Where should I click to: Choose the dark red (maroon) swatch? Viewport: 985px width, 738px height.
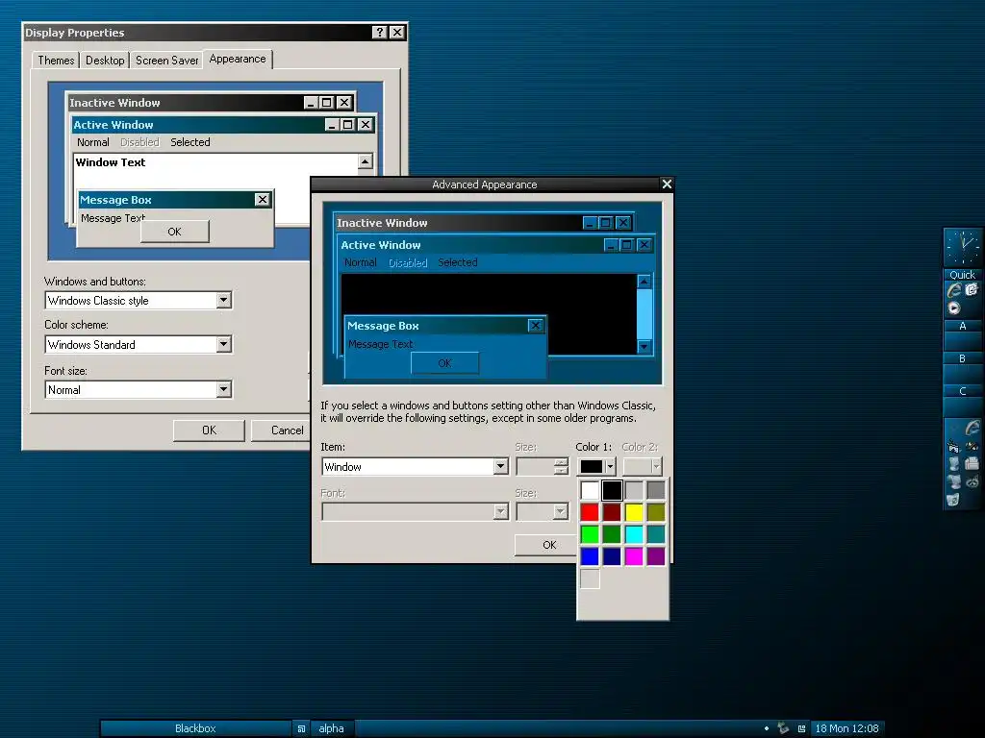click(612, 512)
